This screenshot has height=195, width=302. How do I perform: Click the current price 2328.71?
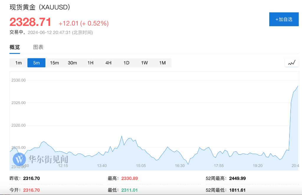click(30, 22)
